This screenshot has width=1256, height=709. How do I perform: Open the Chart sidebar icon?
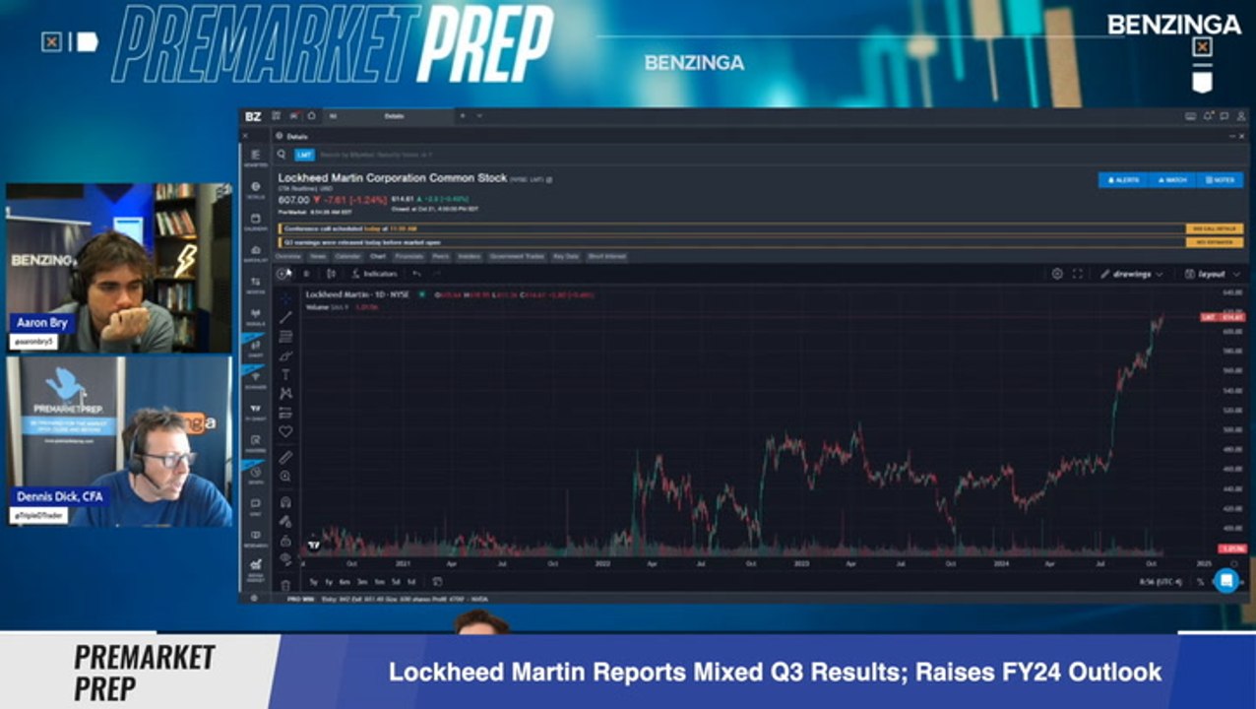click(256, 348)
